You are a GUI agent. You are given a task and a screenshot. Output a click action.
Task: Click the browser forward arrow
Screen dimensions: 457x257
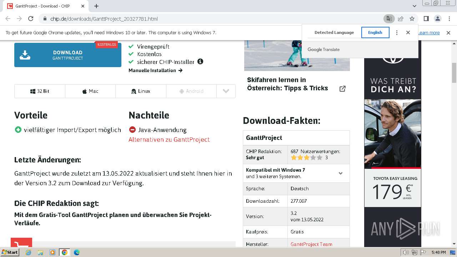(19, 19)
